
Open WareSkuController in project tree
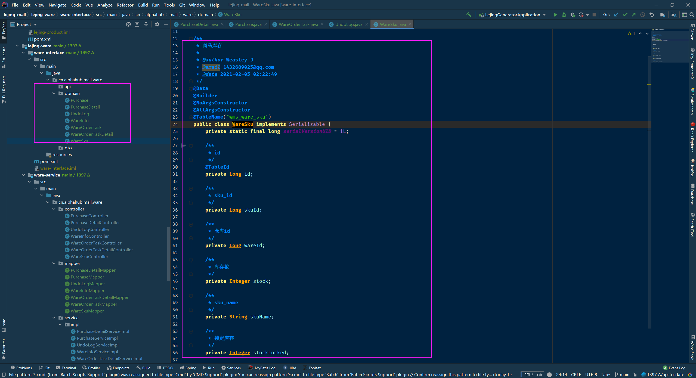[89, 256]
